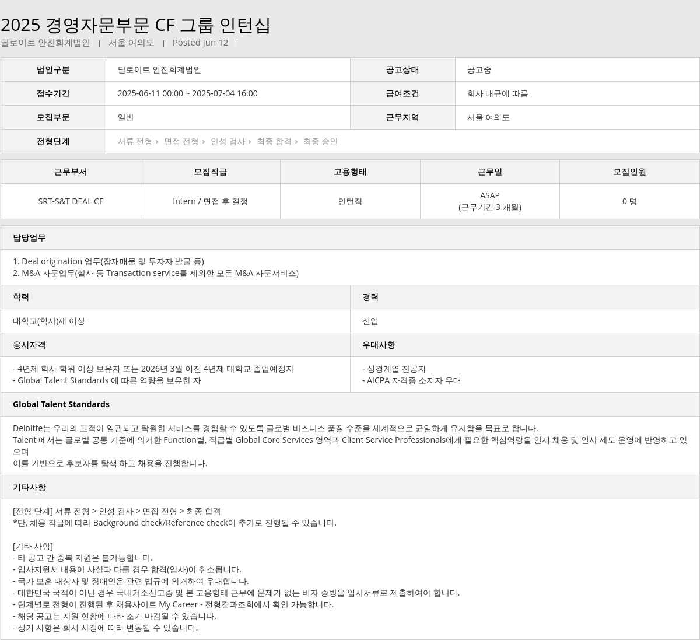
Task: Click the '2. M&A 자문업무' line
Action: pos(156,273)
